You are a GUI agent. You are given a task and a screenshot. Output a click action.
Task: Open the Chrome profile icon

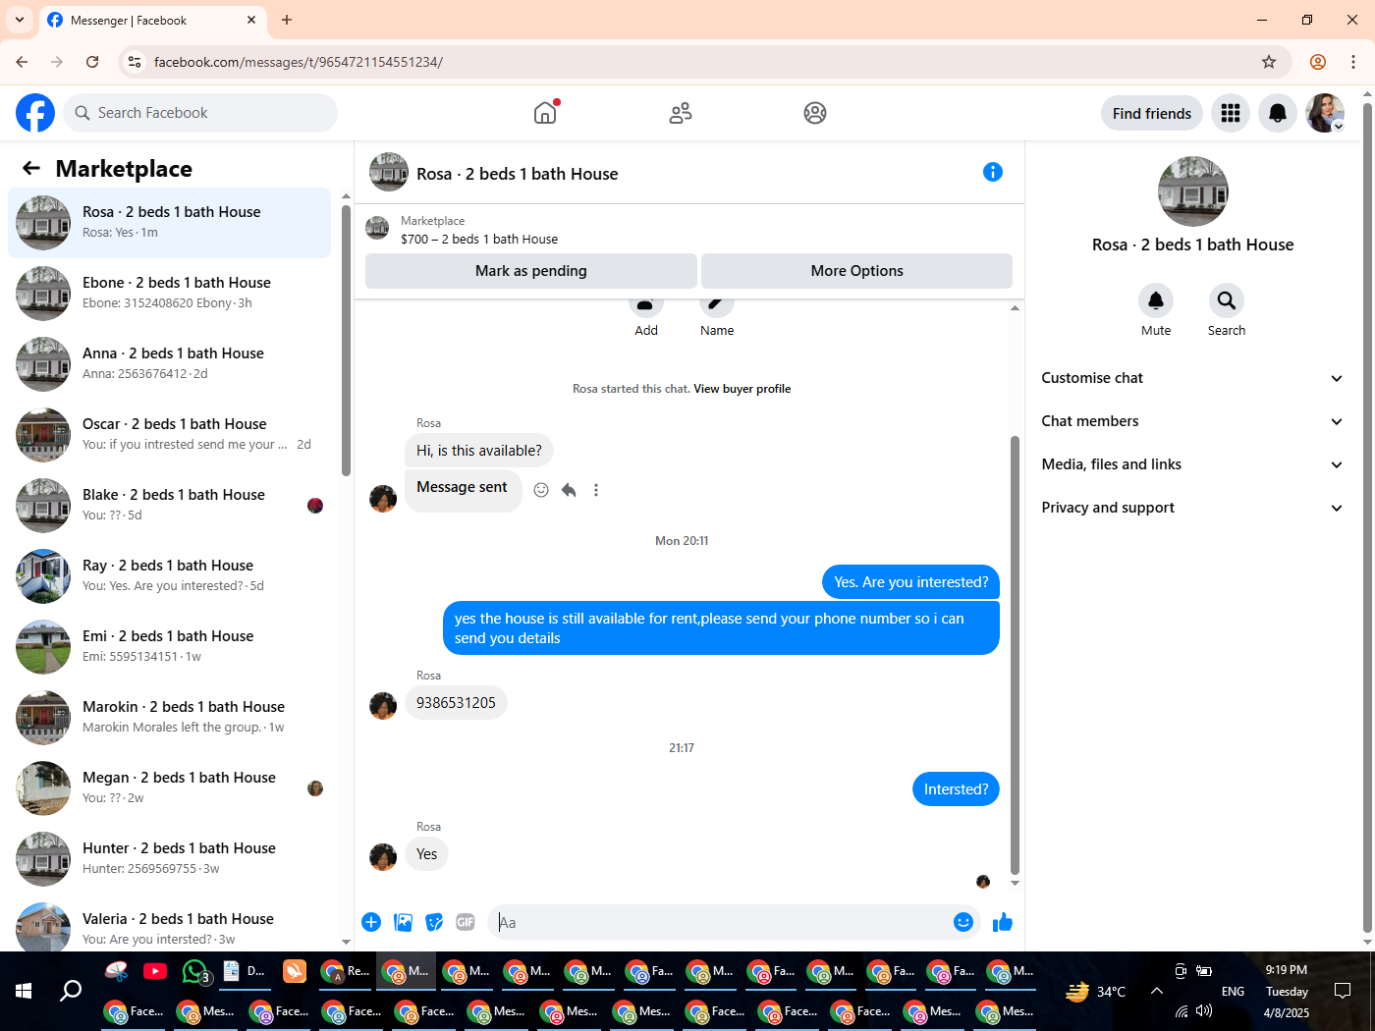tap(1318, 62)
